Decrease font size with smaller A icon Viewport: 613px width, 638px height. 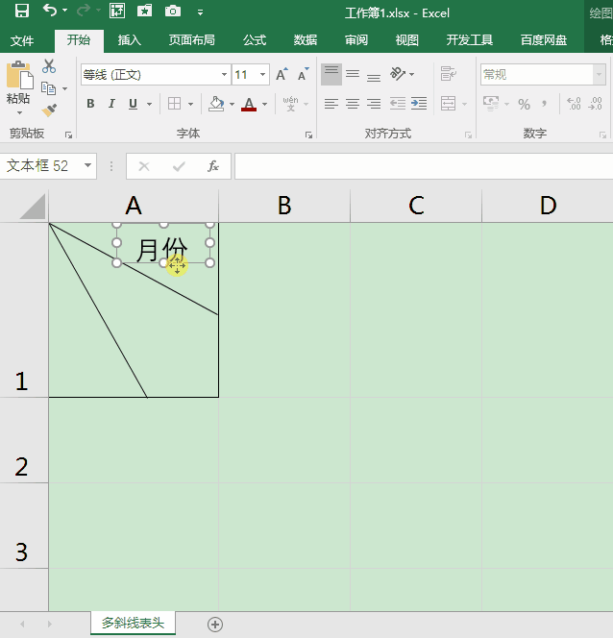click(x=303, y=74)
